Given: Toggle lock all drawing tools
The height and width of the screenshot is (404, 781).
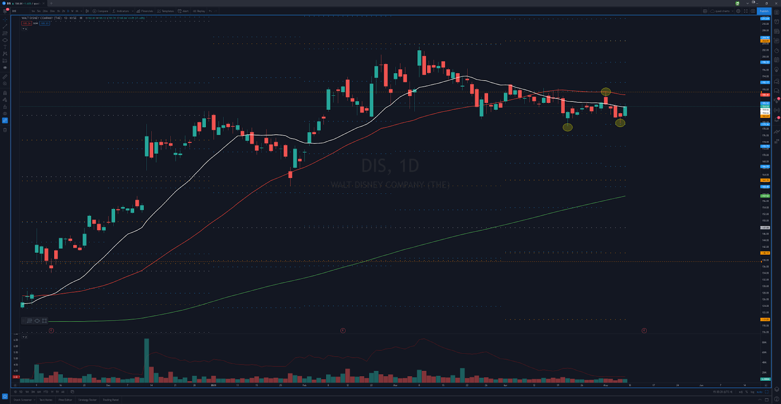Looking at the screenshot, I should pyautogui.click(x=5, y=106).
